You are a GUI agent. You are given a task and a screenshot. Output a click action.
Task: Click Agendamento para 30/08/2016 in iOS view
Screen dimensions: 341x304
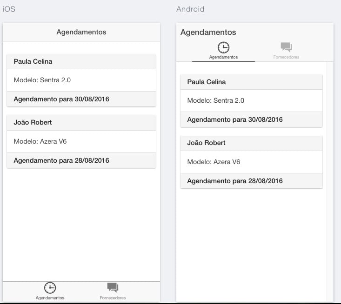pos(81,99)
